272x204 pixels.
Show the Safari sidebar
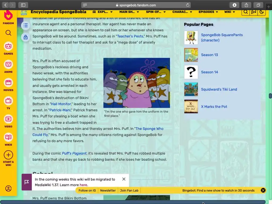pyautogui.click(x=23, y=5)
